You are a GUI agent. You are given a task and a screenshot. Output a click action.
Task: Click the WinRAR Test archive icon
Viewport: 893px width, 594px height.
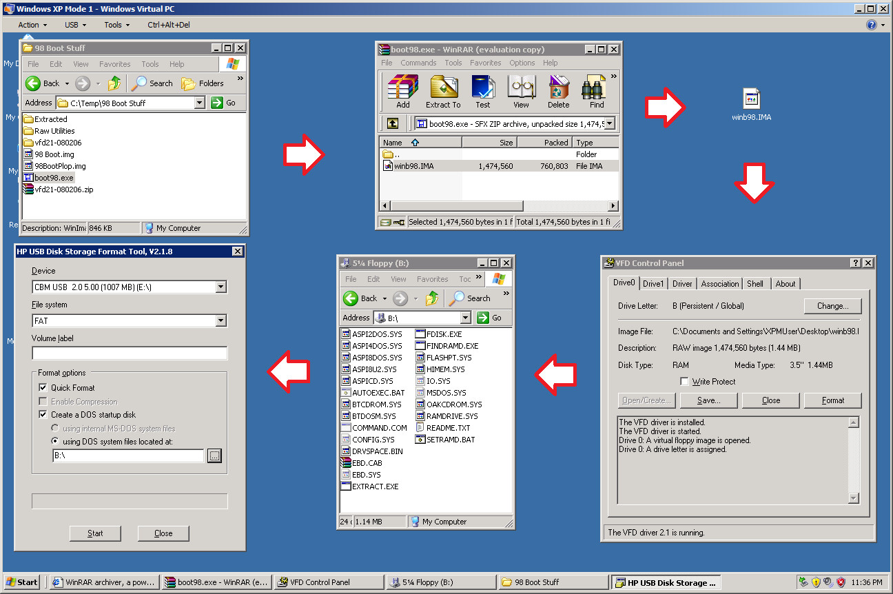tap(482, 88)
